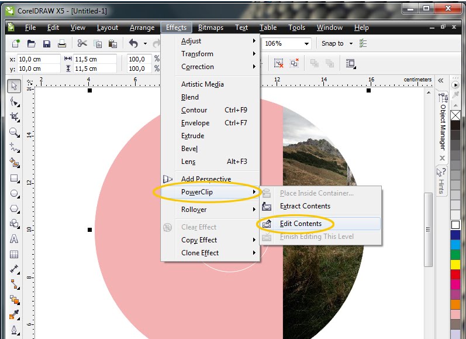Select the Crop tool
The height and width of the screenshot is (339, 466).
click(x=14, y=117)
